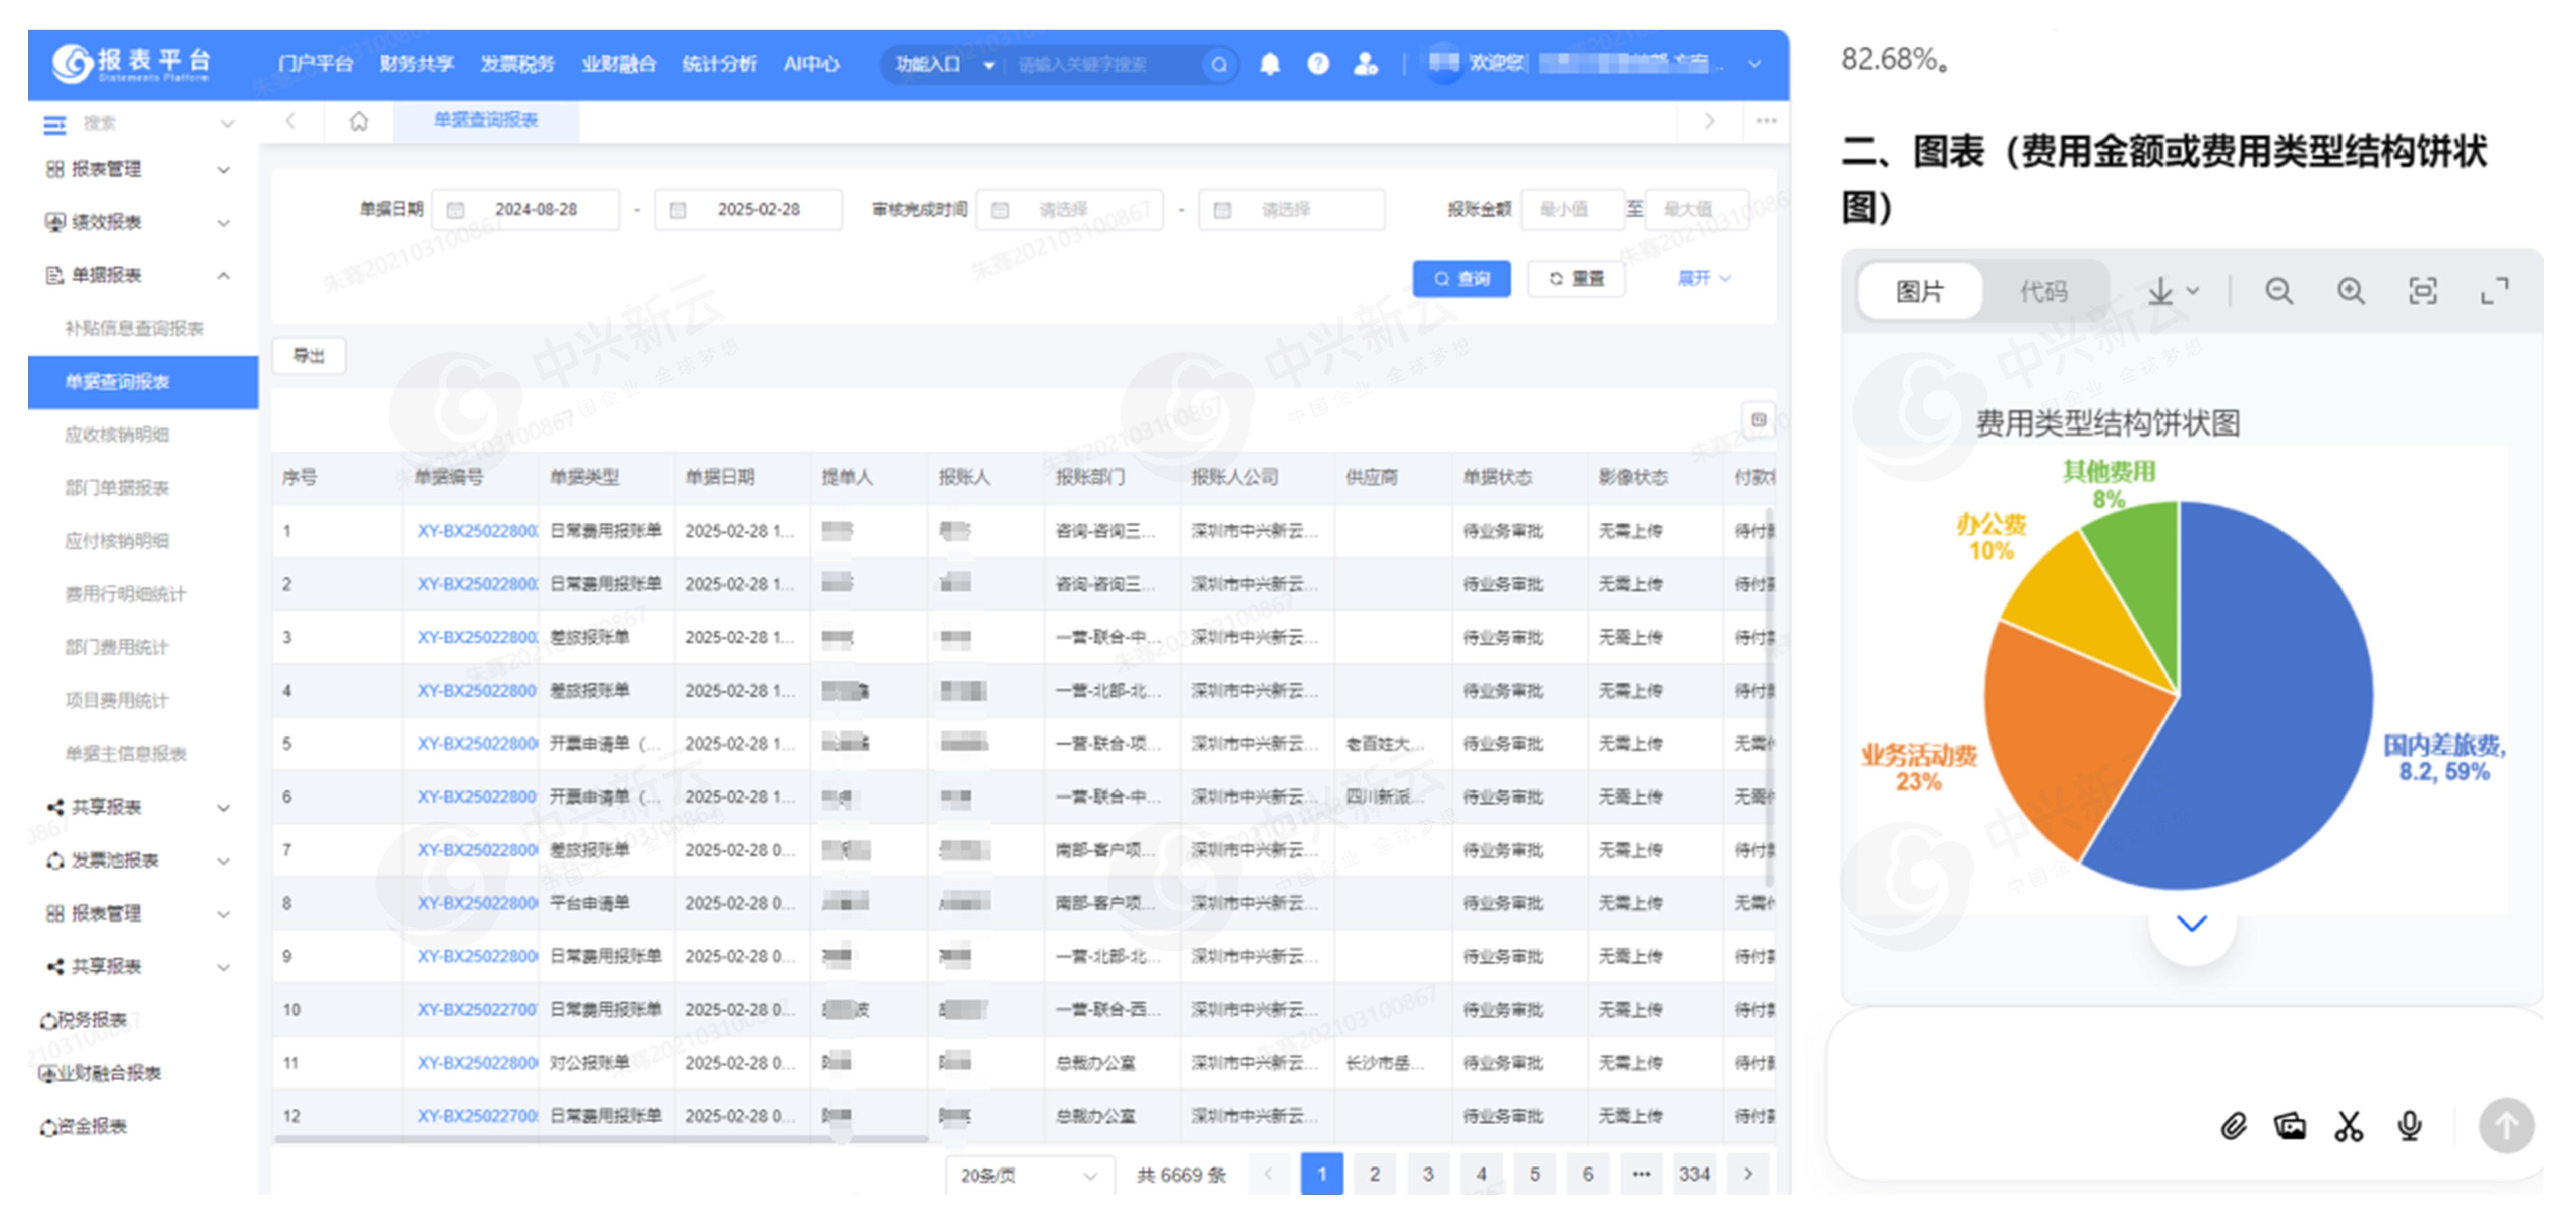Select the 图片 view toggle
This screenshot has height=1228, width=2576.
(x=1919, y=291)
